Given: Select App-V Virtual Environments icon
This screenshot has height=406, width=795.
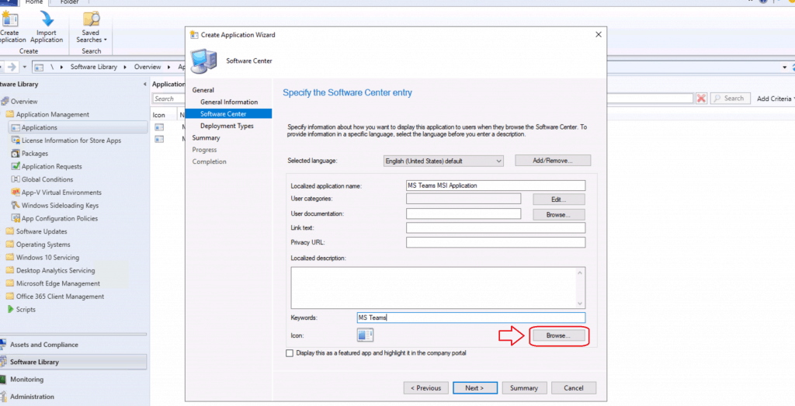Looking at the screenshot, I should 16,193.
